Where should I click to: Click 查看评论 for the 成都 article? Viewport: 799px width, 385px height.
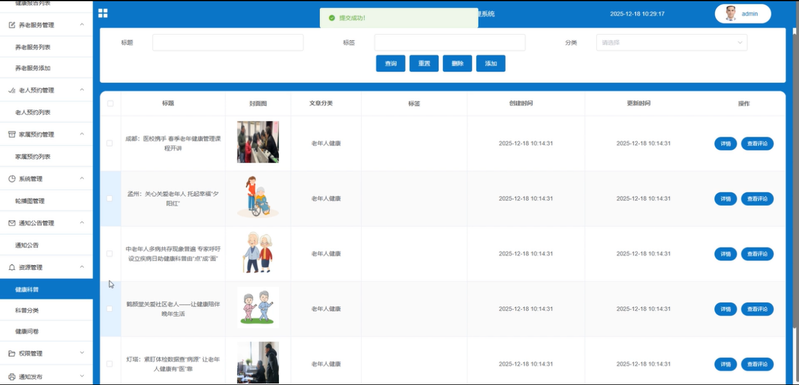pyautogui.click(x=758, y=144)
